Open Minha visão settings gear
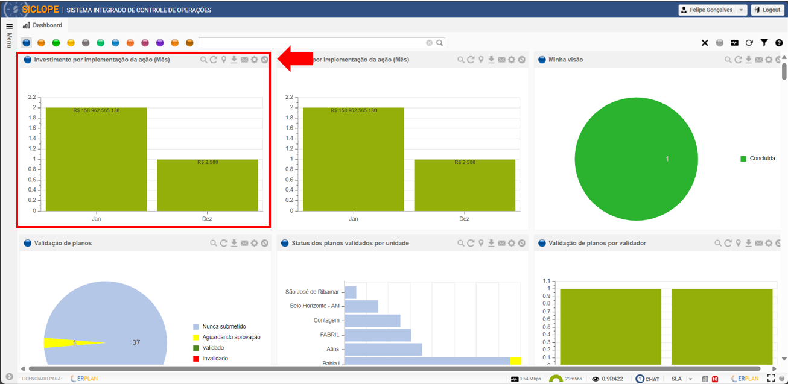The image size is (788, 384). (x=769, y=60)
